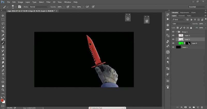Screen dimensions: 207x109
Task: Hide Layer 1 visibility
Action: (x=173, y=47)
